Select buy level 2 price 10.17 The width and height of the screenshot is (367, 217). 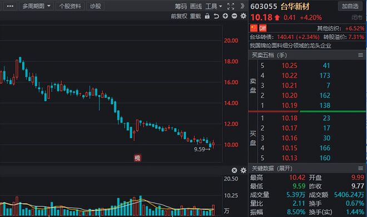click(x=289, y=128)
